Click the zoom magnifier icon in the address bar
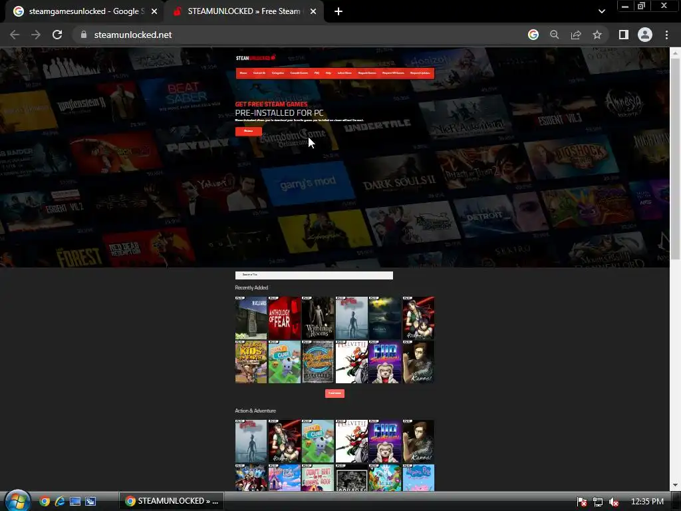Image resolution: width=681 pixels, height=511 pixels. 555,35
